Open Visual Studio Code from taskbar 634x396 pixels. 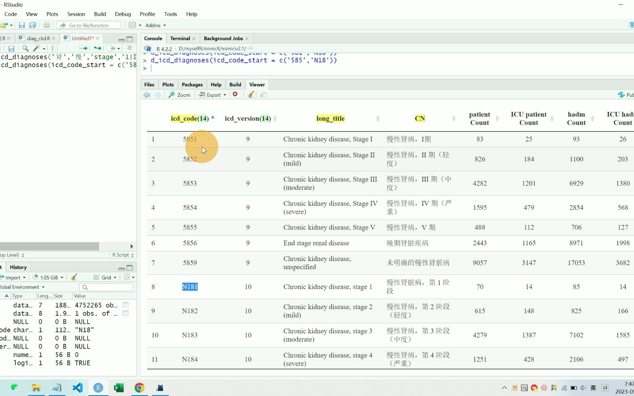pyautogui.click(x=77, y=388)
